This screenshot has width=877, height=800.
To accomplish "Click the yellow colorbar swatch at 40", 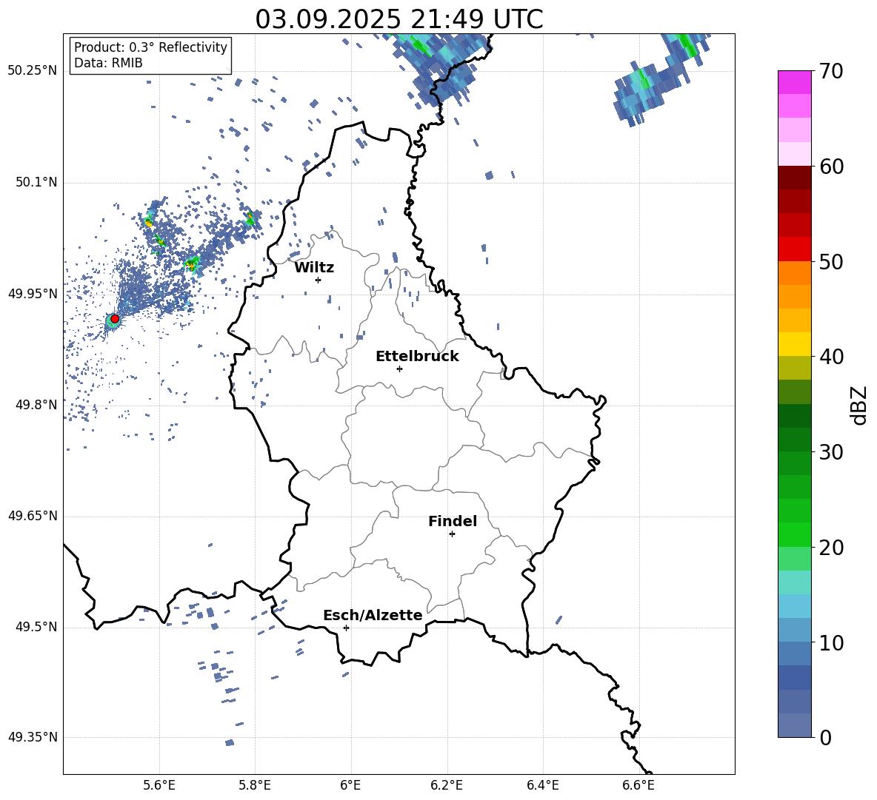I will (x=795, y=344).
